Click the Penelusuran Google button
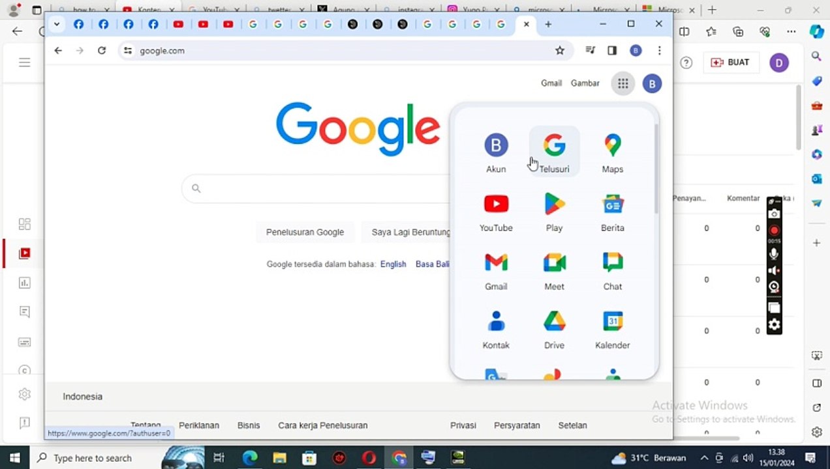 coord(305,232)
